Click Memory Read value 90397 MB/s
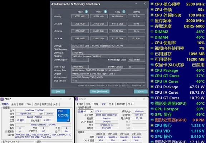The width and height of the screenshot is (206, 143). [80, 16]
